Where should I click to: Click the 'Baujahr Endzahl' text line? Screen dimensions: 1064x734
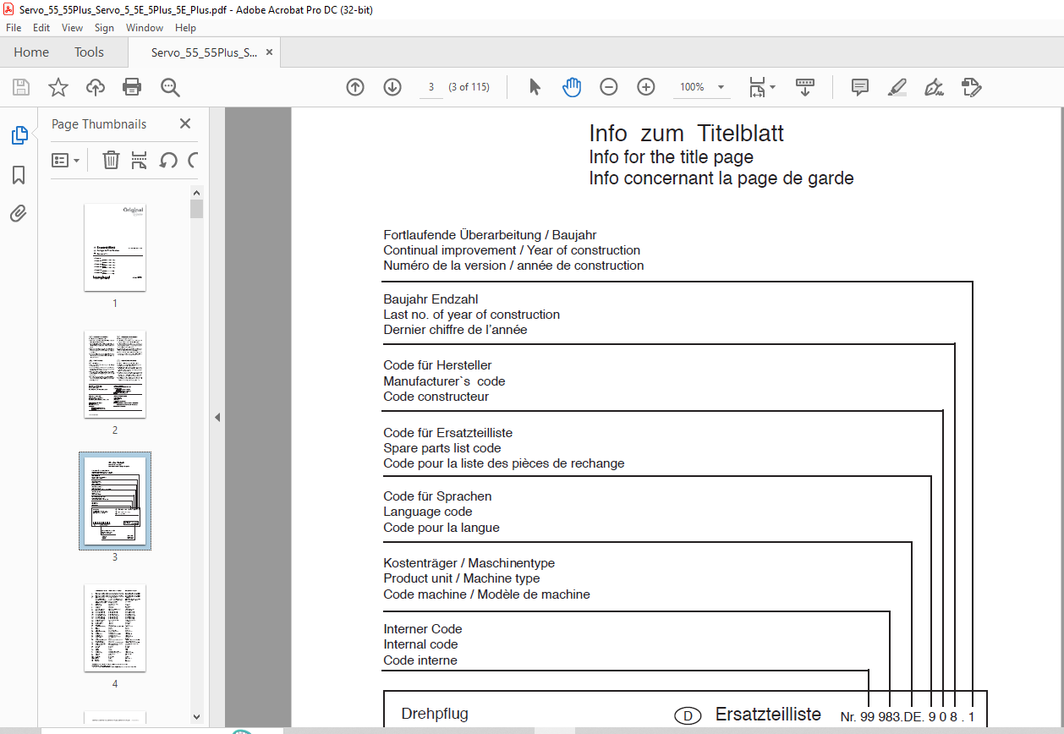tap(431, 299)
